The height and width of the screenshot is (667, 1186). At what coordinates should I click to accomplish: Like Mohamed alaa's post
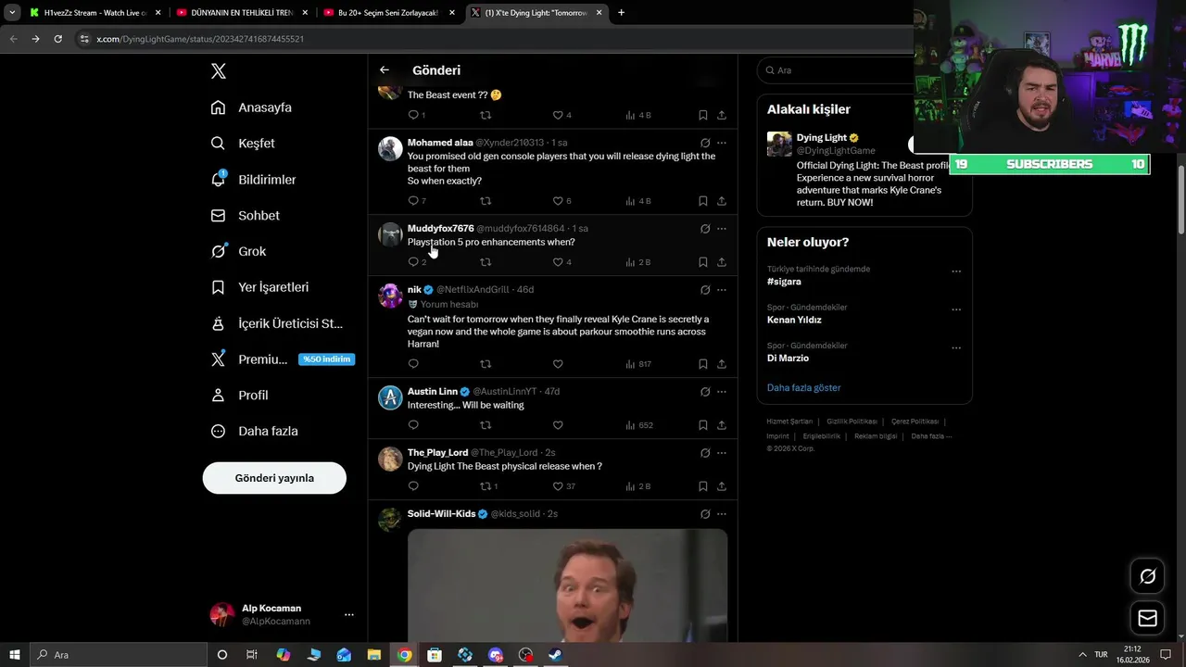(558, 201)
